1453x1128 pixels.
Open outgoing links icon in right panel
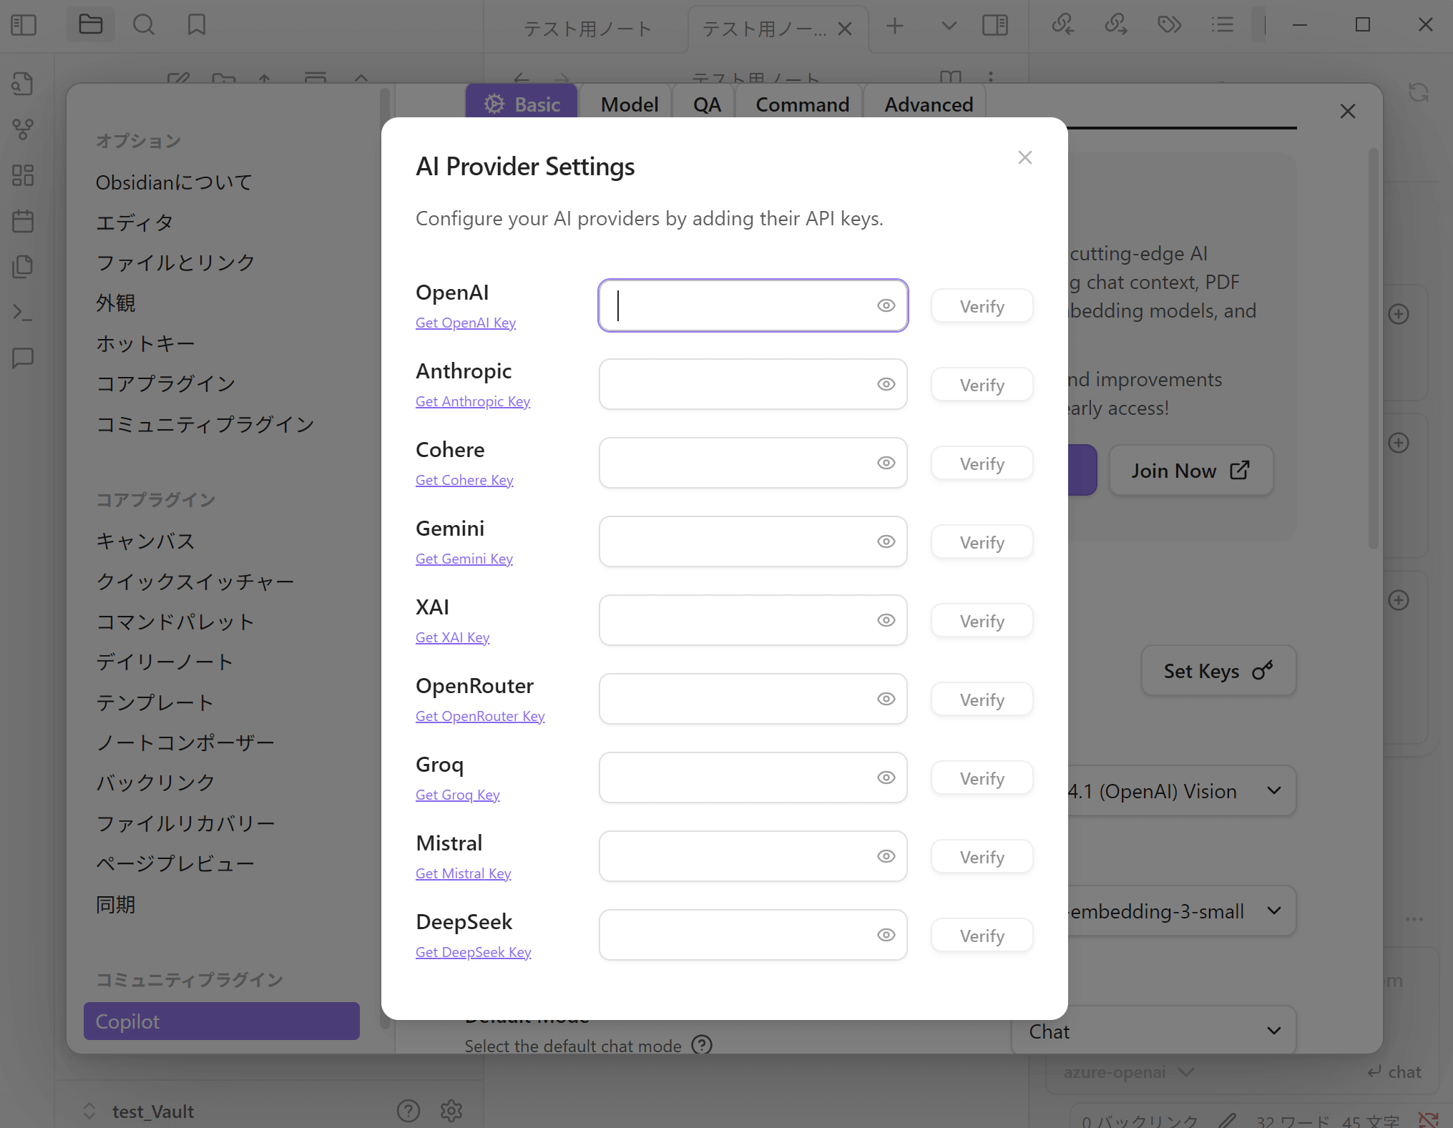point(1116,25)
